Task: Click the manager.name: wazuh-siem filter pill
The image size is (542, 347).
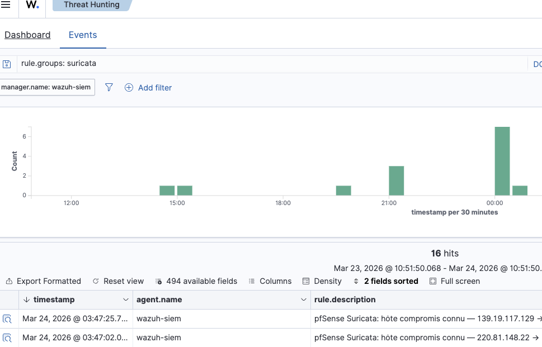Action: [x=46, y=87]
